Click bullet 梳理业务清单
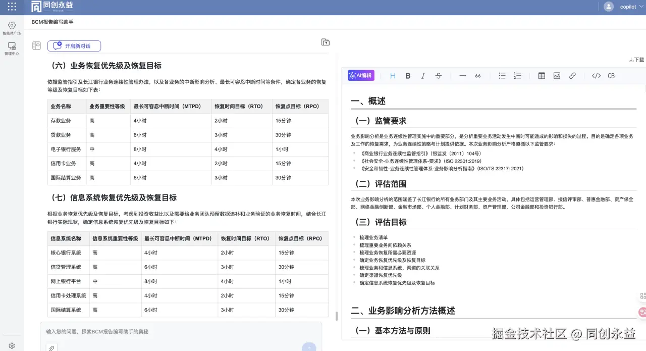The width and height of the screenshot is (646, 351). (x=373, y=237)
